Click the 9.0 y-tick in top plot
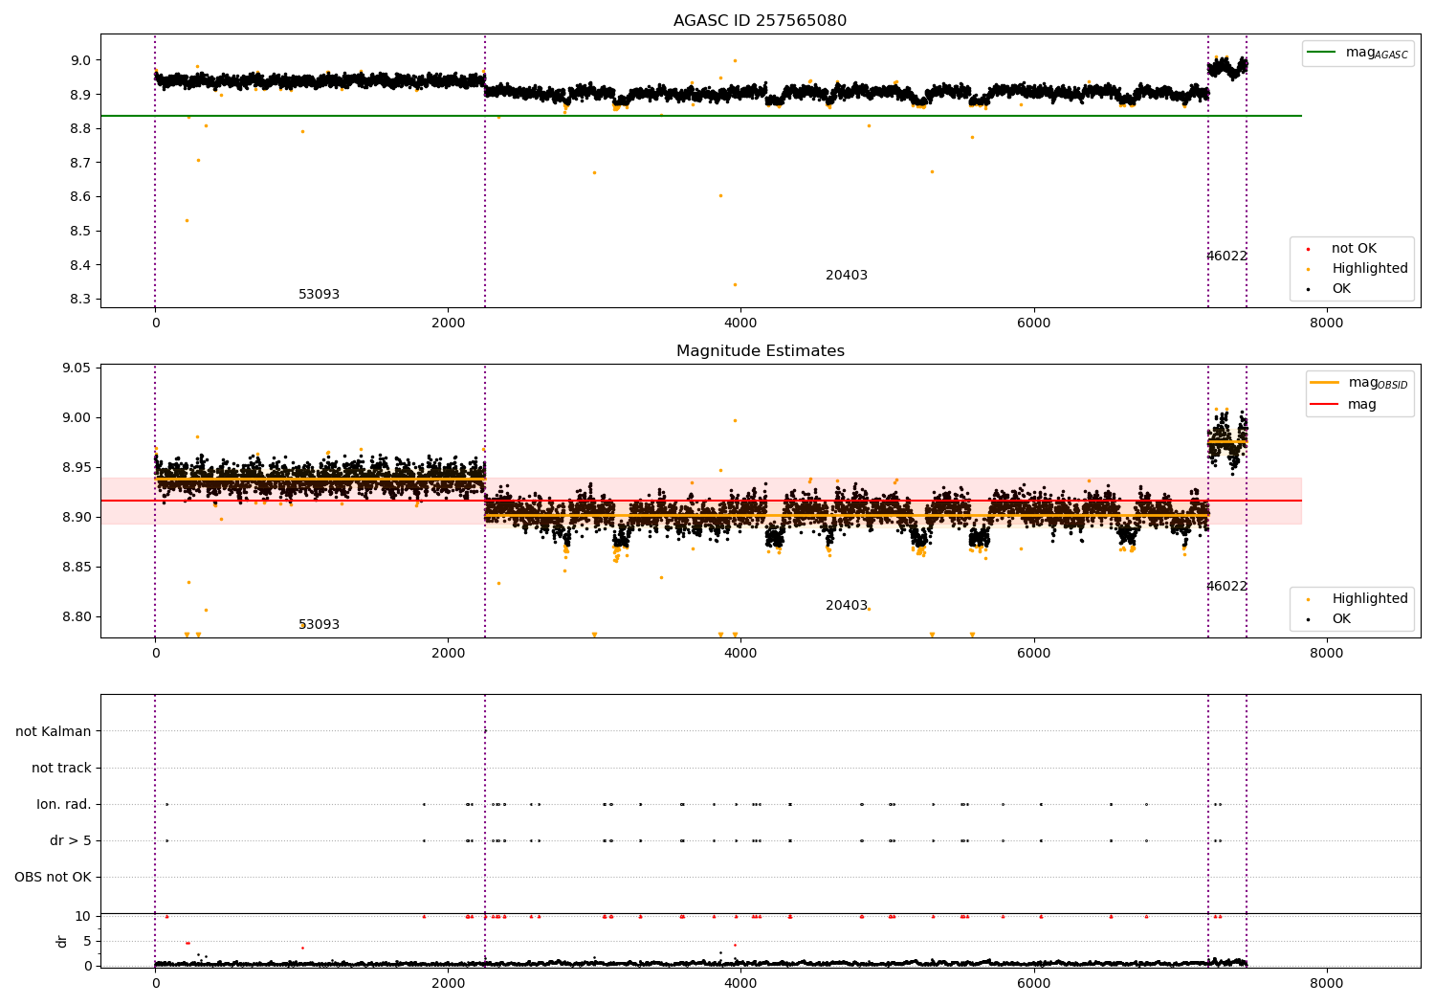This screenshot has height=1005, width=1435. 80,60
